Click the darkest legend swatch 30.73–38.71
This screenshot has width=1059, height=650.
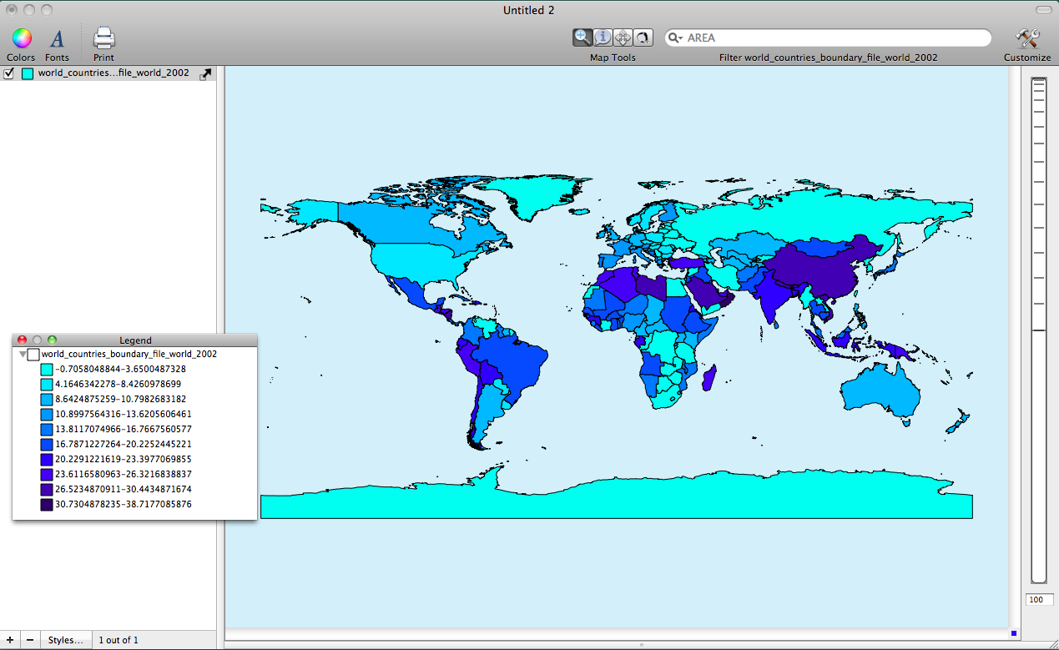[x=47, y=505]
